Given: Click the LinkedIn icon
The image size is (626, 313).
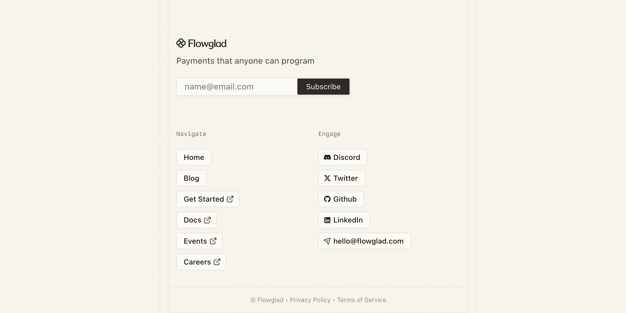Looking at the screenshot, I should click(327, 220).
